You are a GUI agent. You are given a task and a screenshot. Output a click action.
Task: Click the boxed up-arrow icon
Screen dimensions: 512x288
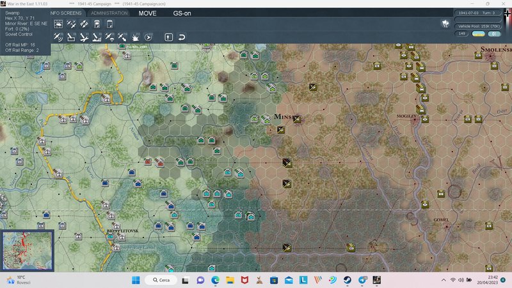click(168, 37)
